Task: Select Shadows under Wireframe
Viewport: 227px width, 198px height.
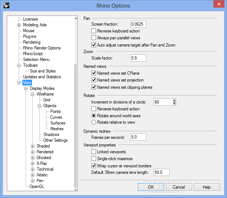Action: (x=51, y=135)
